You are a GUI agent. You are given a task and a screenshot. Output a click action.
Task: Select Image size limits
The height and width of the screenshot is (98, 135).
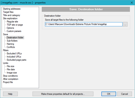click(x=12, y=73)
